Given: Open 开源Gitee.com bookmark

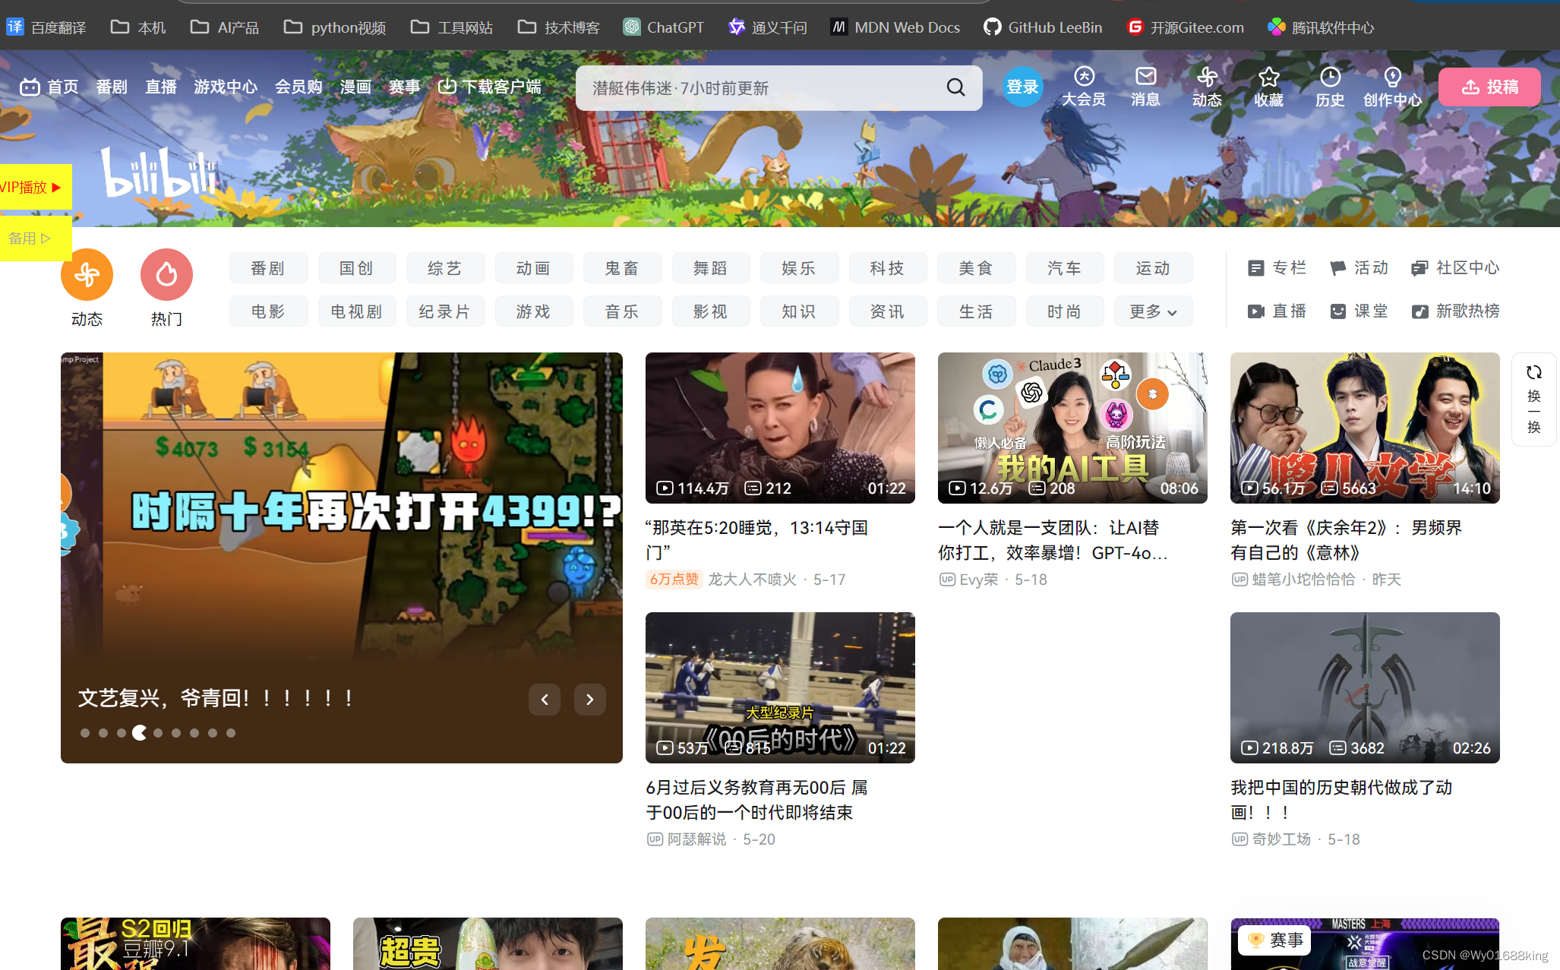Looking at the screenshot, I should [x=1186, y=27].
